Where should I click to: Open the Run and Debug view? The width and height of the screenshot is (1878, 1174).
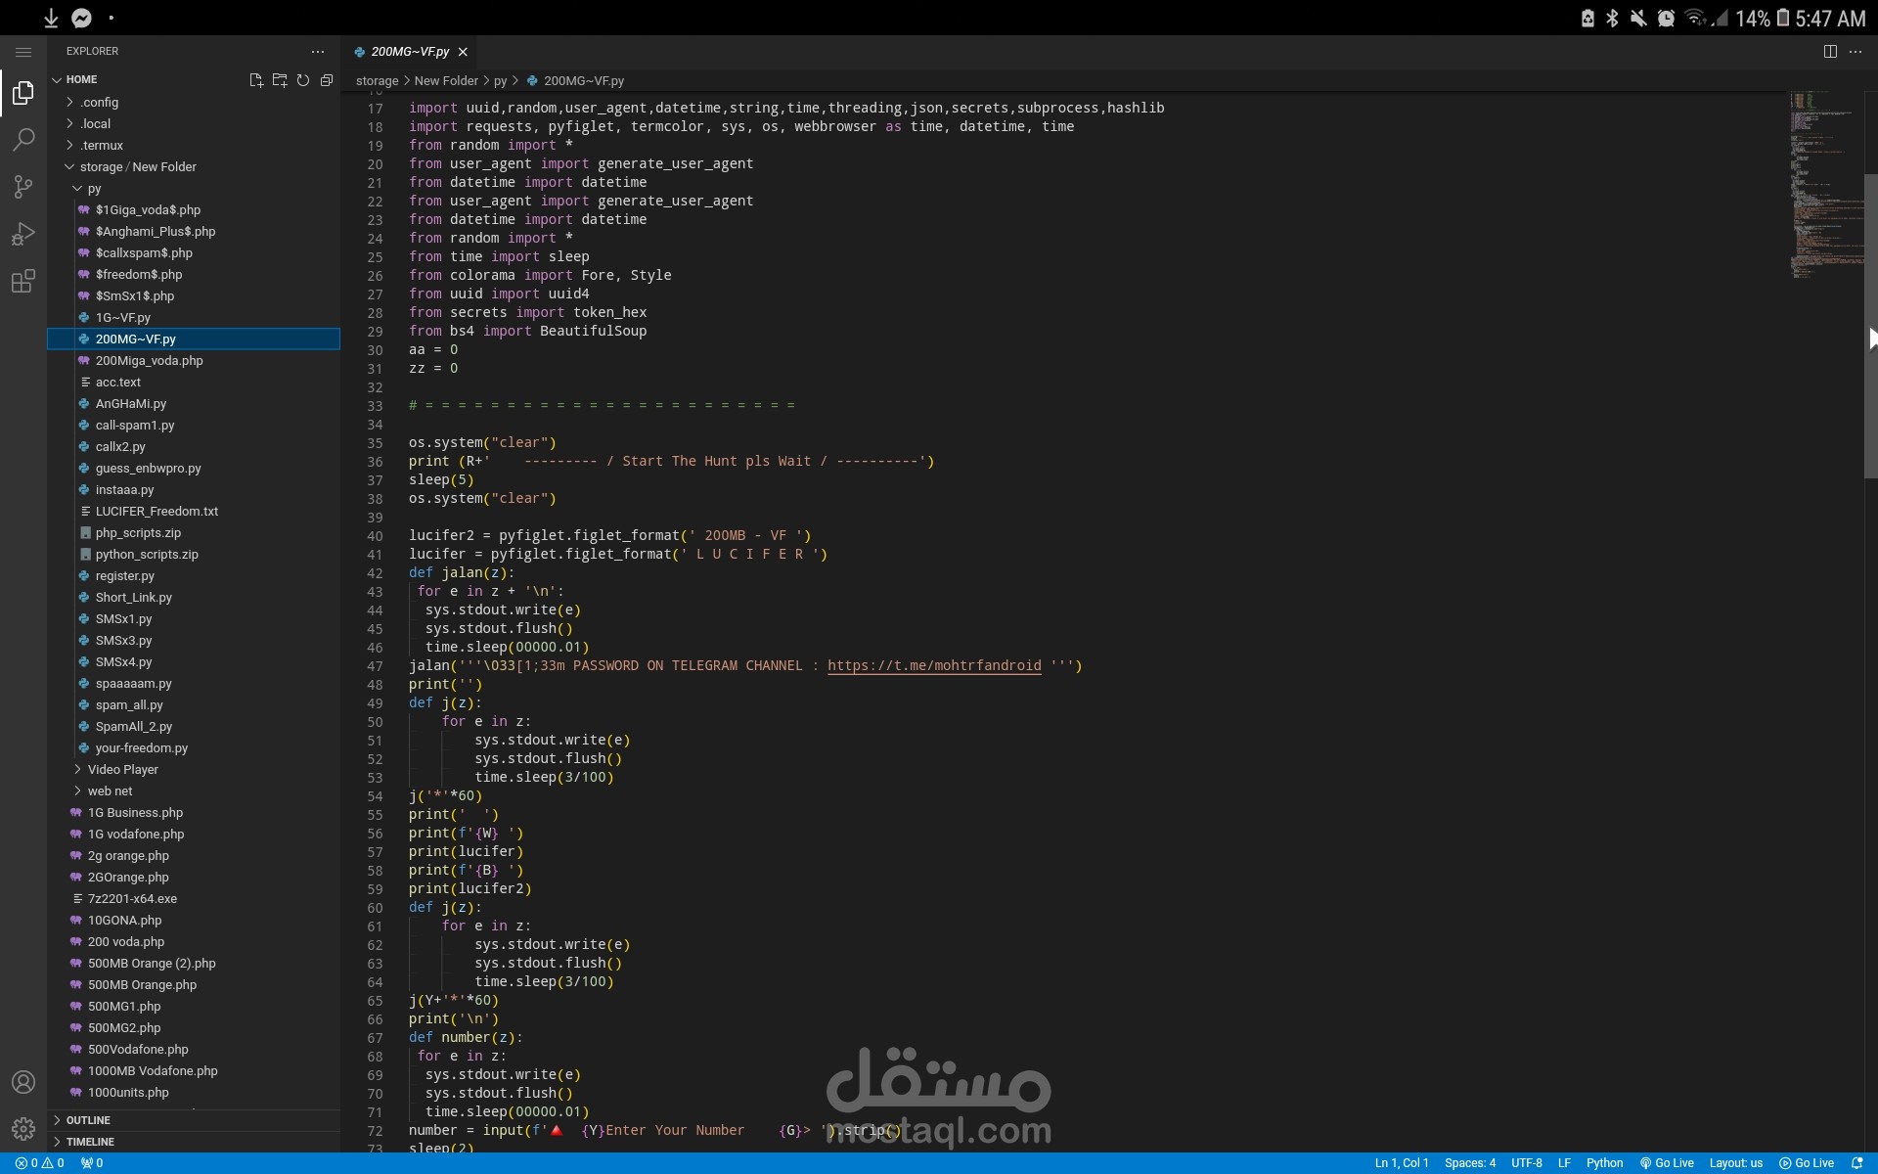(x=23, y=234)
